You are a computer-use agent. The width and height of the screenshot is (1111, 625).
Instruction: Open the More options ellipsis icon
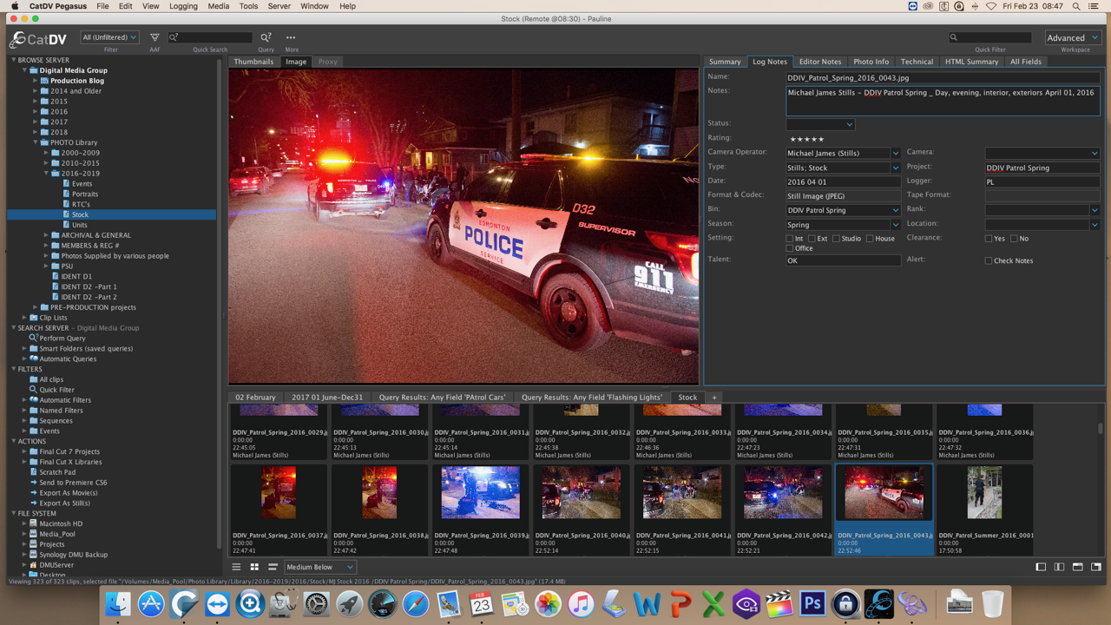[291, 37]
